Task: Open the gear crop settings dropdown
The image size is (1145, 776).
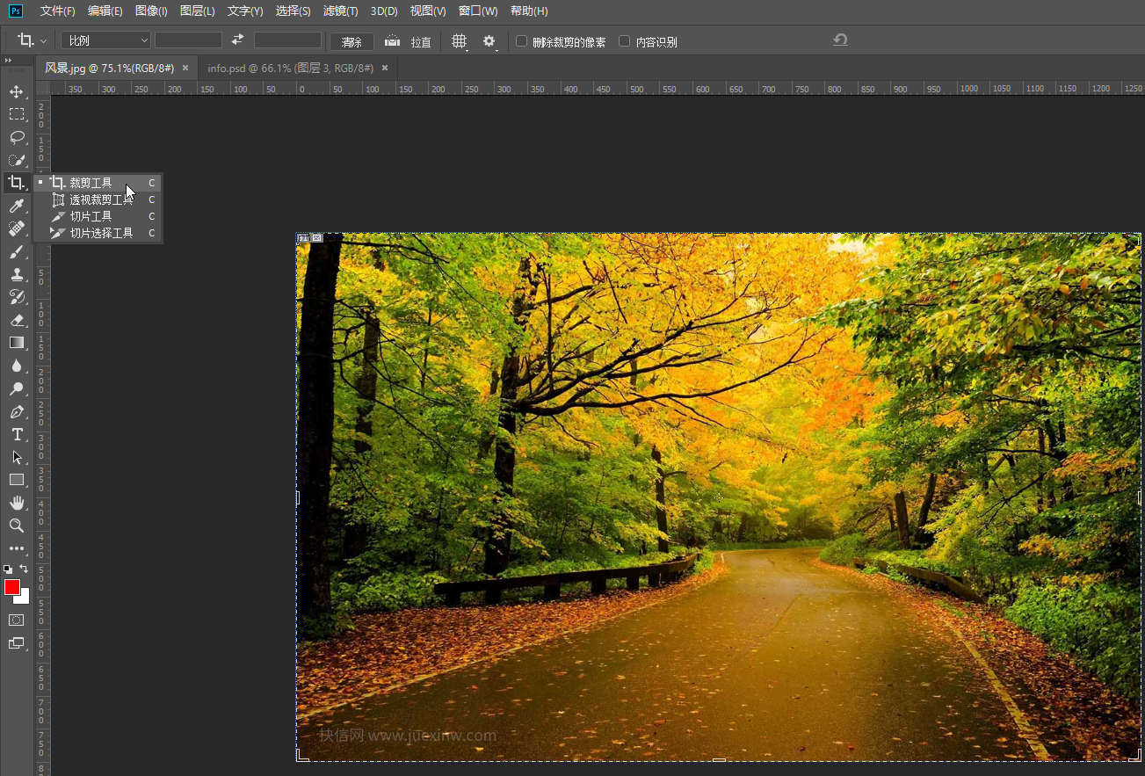Action: [x=489, y=41]
